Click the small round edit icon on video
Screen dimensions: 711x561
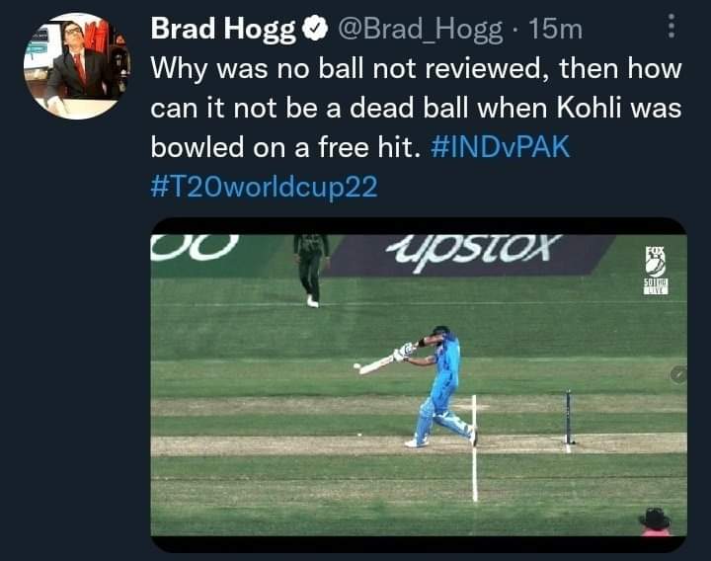coord(678,374)
